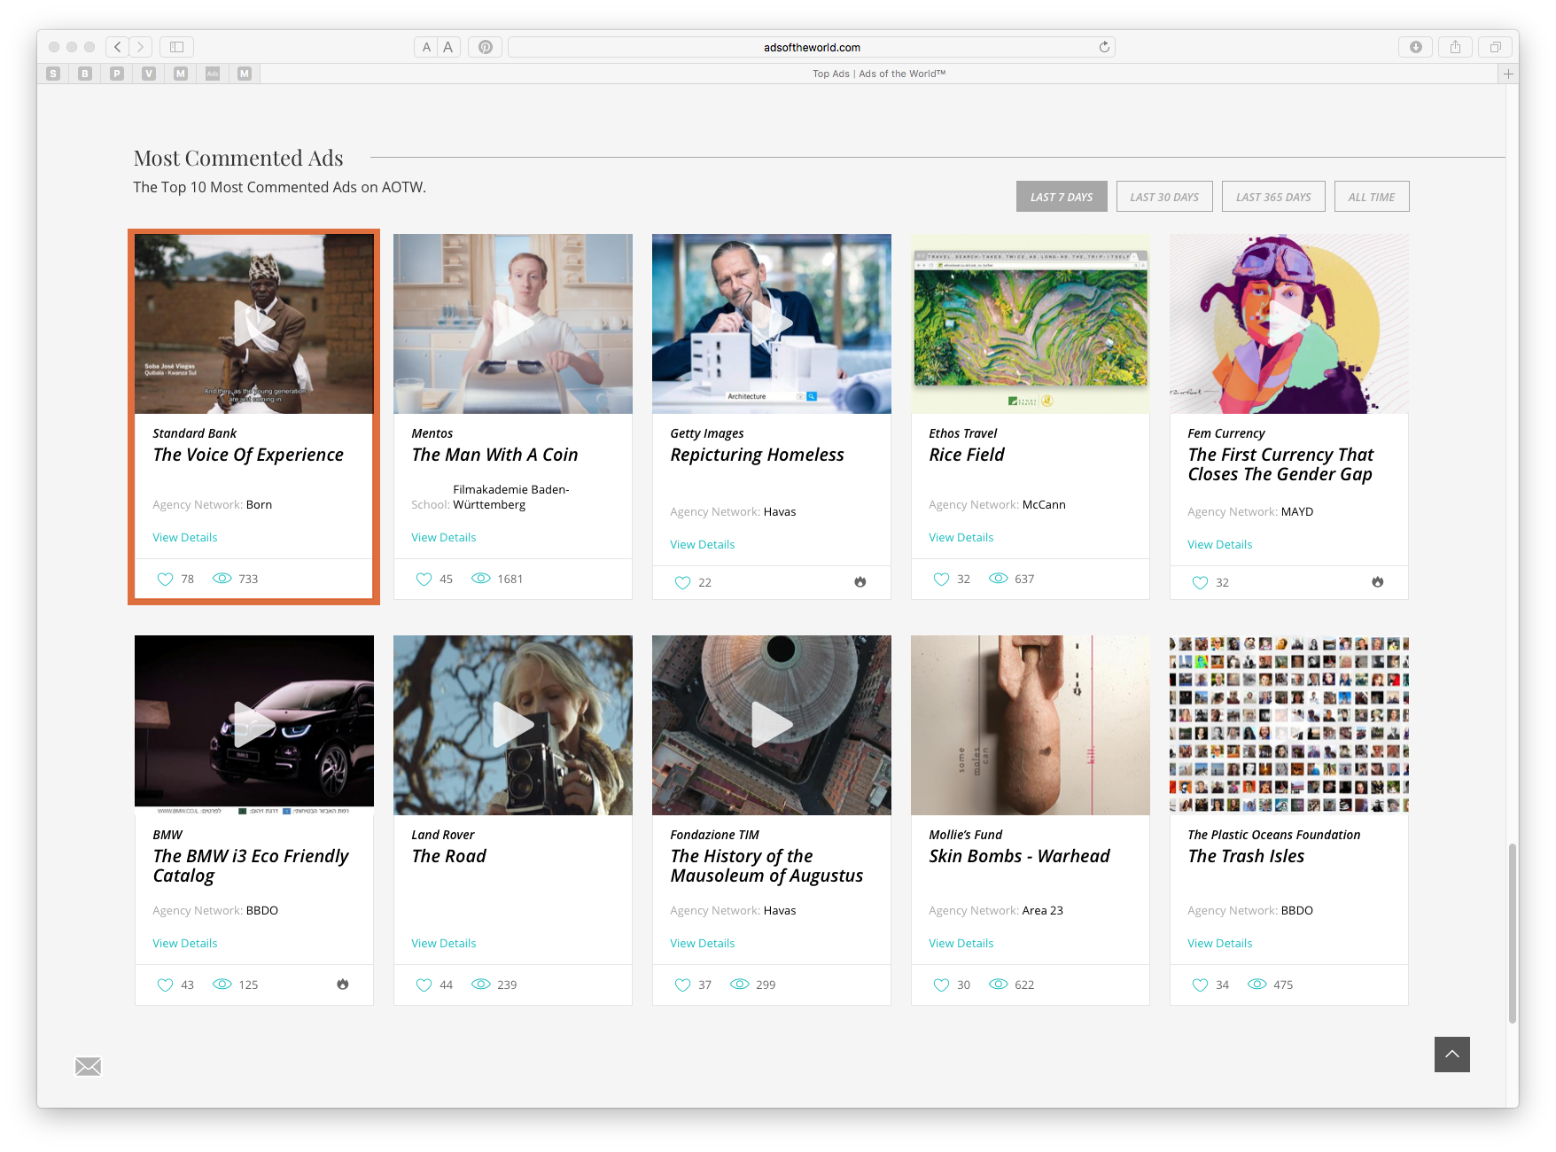
Task: Open the Safari share icon
Action: pyautogui.click(x=1455, y=47)
